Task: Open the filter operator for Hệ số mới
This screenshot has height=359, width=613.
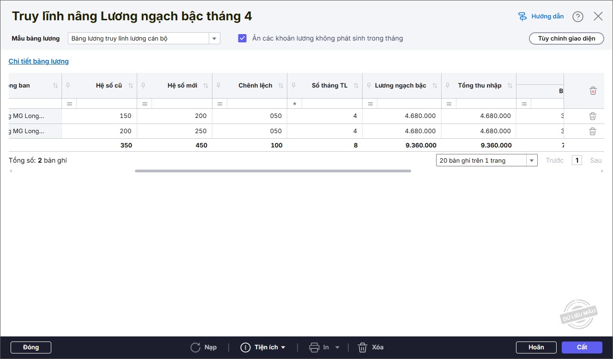Action: click(x=145, y=104)
